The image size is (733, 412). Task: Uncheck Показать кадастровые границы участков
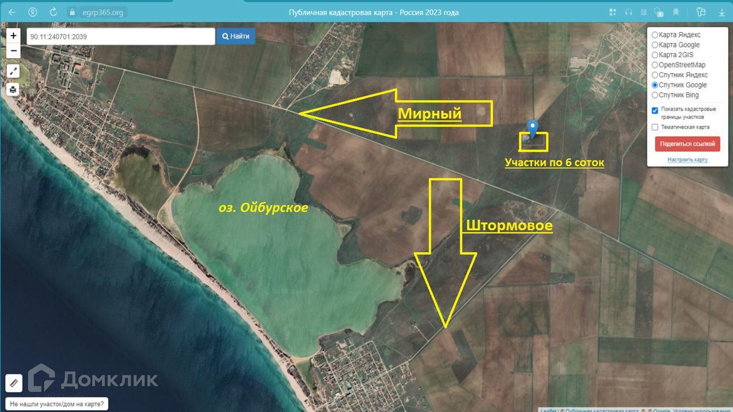coord(655,110)
